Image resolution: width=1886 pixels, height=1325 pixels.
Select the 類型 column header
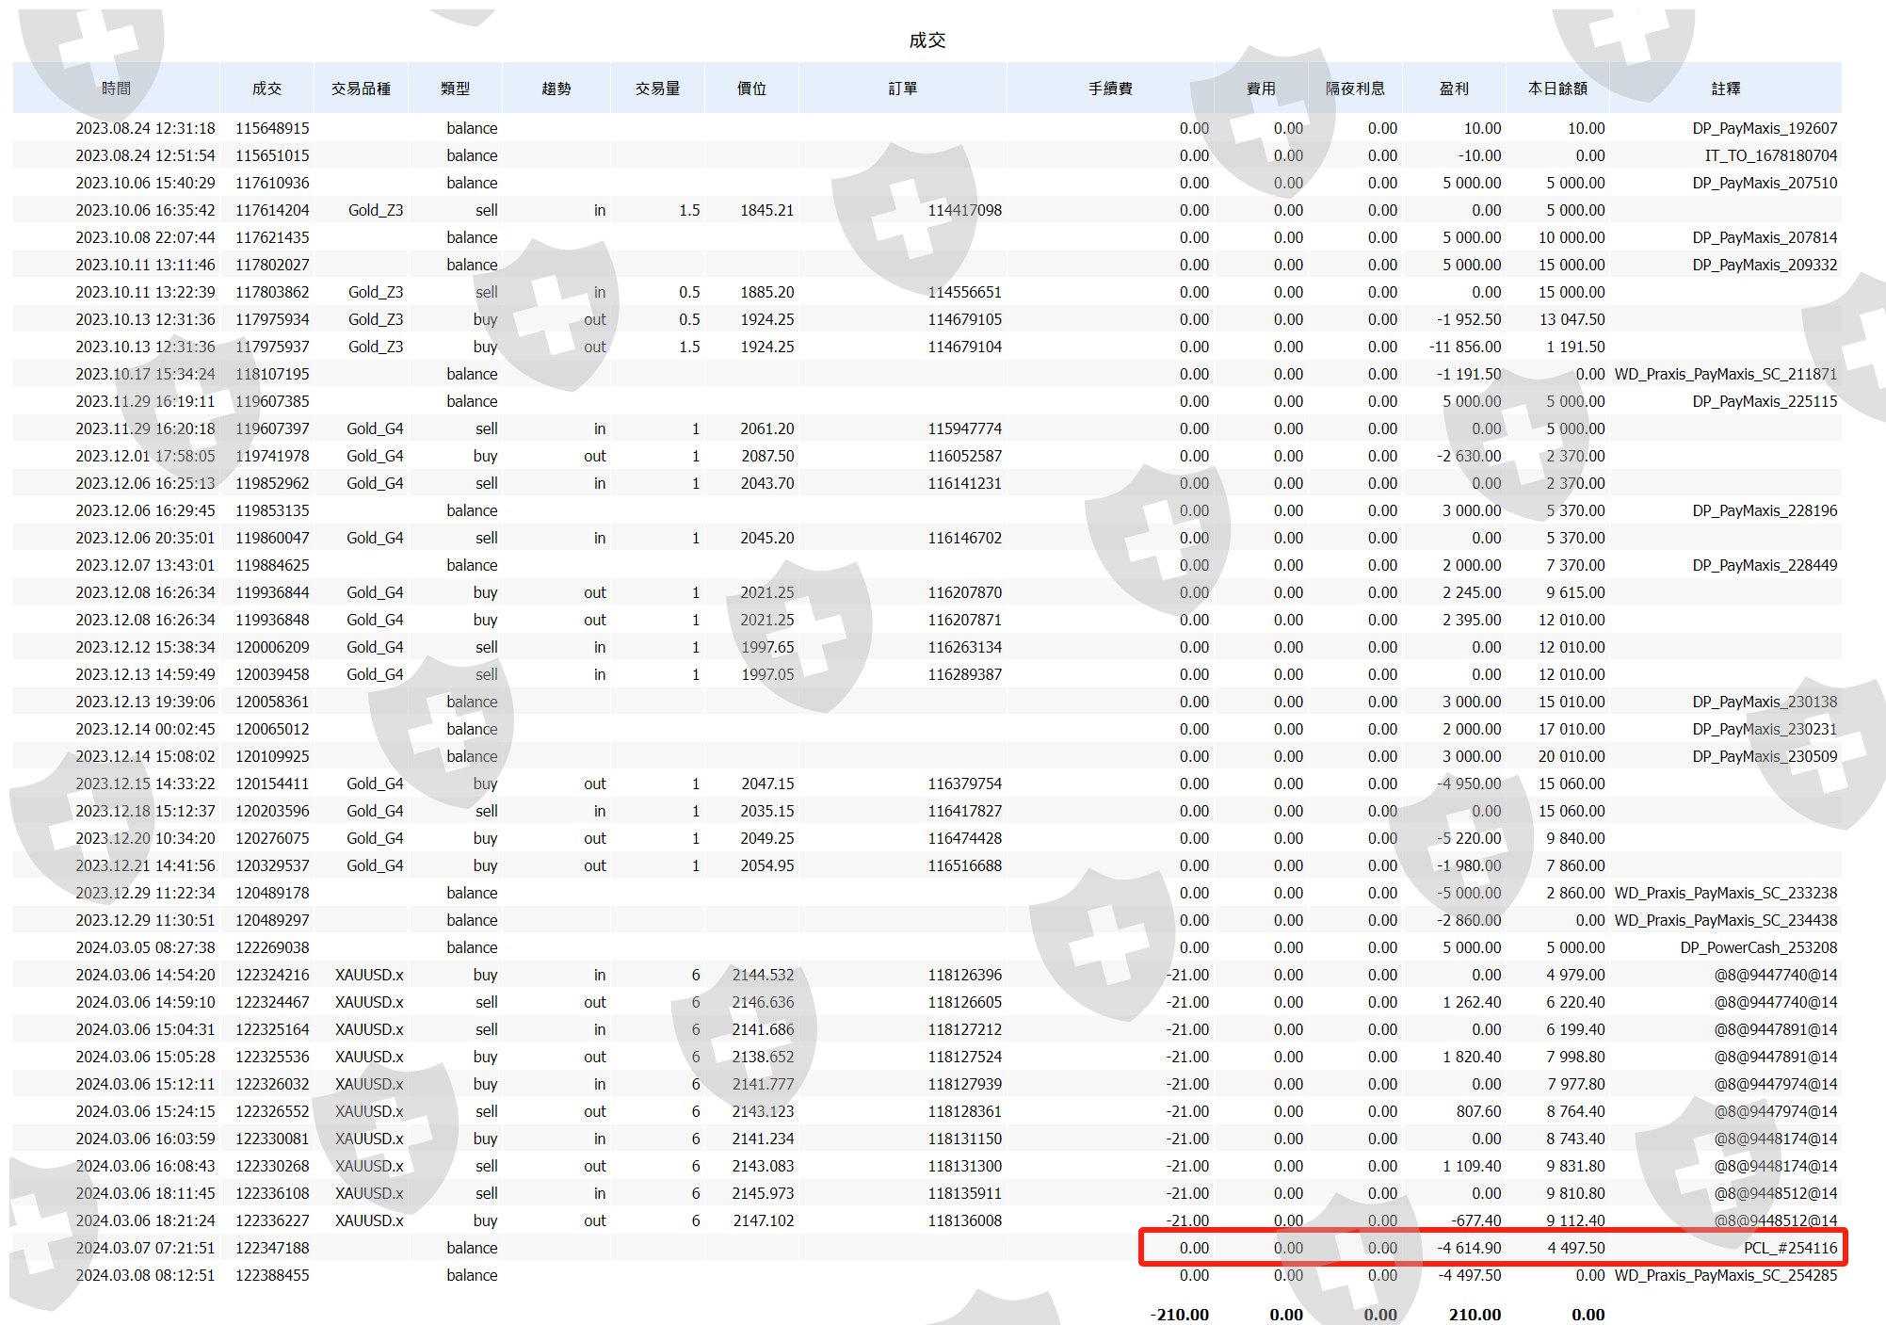[x=455, y=89]
